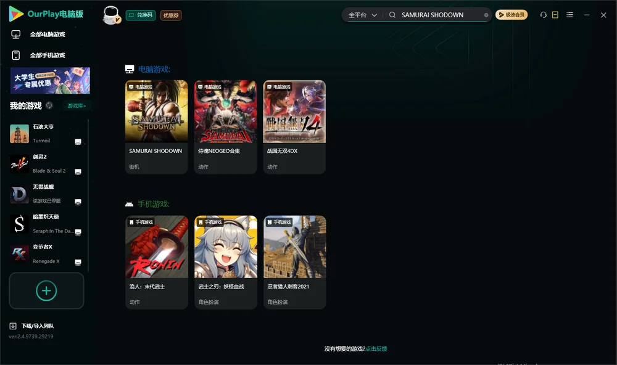Open the 侍魂NEOGEO合集 game card
The image size is (617, 365).
[x=225, y=127]
